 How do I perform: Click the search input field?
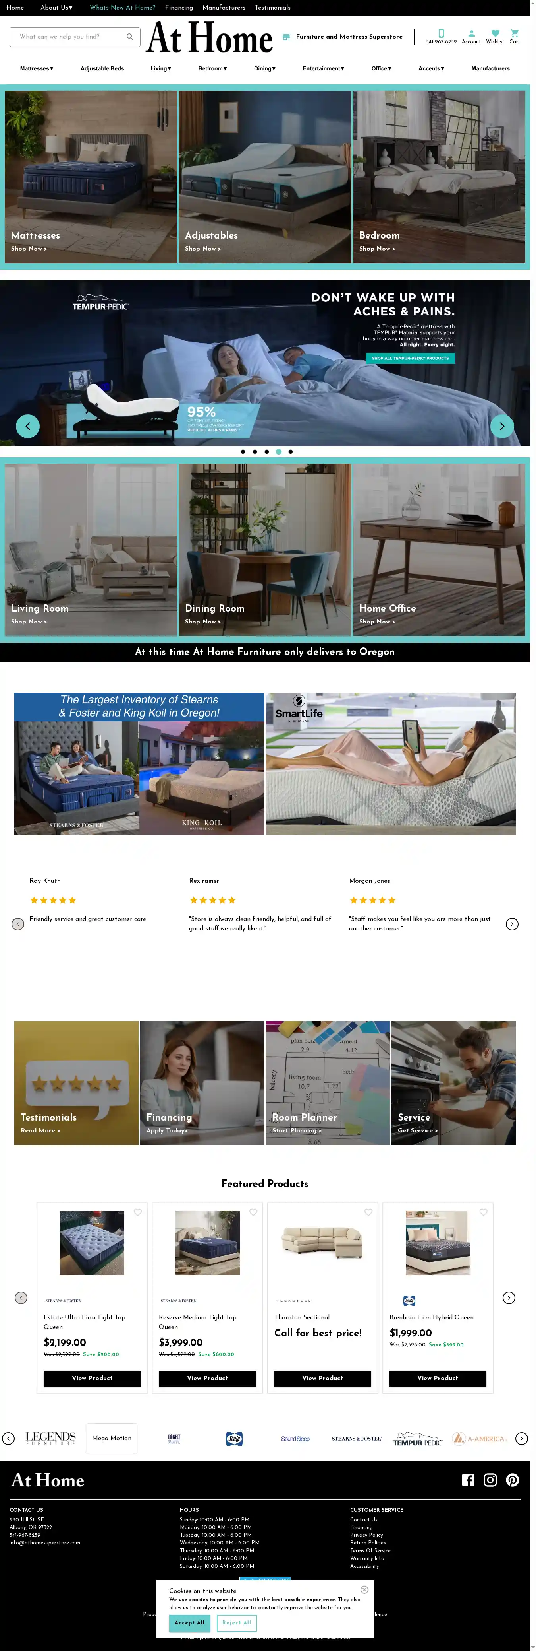tap(68, 37)
